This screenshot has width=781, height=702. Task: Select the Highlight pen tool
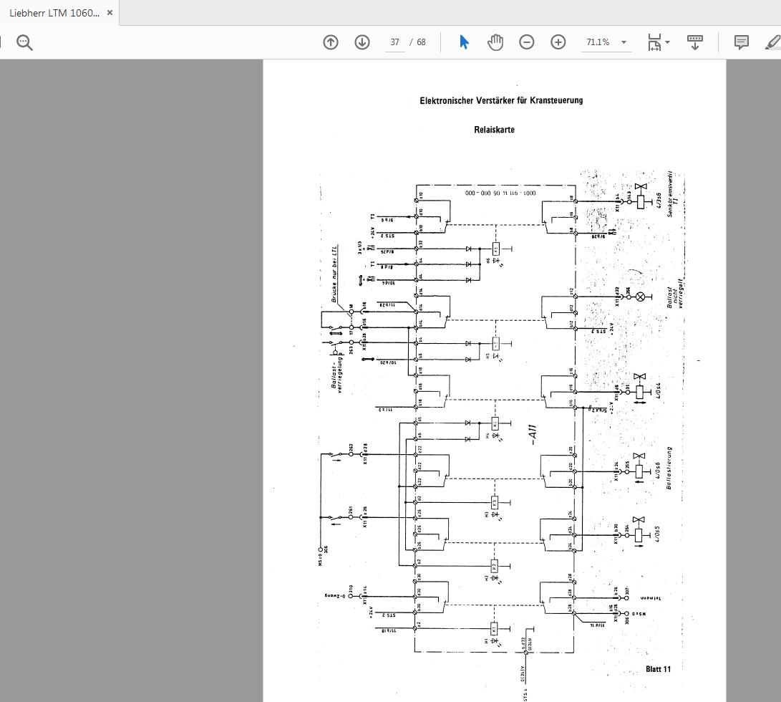click(772, 42)
